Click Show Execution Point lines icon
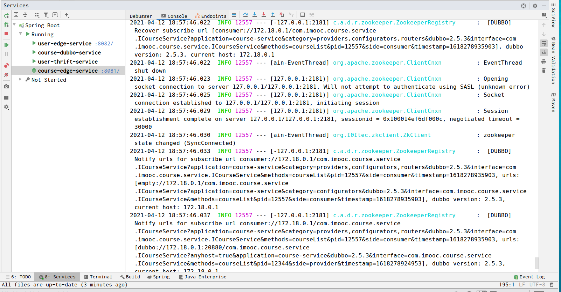Viewport: 561px width, 292px height. (234, 15)
